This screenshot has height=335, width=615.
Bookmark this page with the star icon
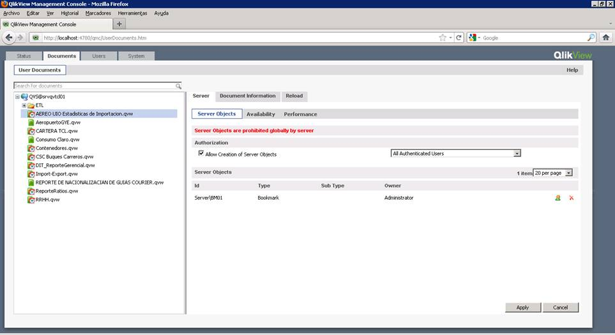click(x=443, y=38)
